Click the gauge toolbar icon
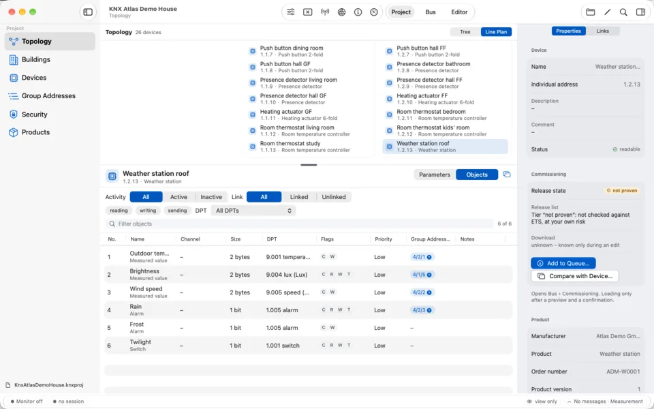654x409 pixels. [x=374, y=12]
